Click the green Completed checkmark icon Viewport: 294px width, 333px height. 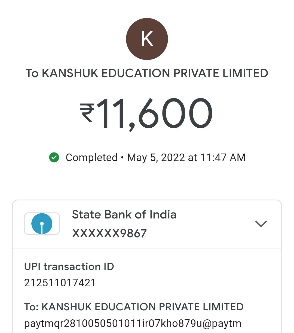54,157
